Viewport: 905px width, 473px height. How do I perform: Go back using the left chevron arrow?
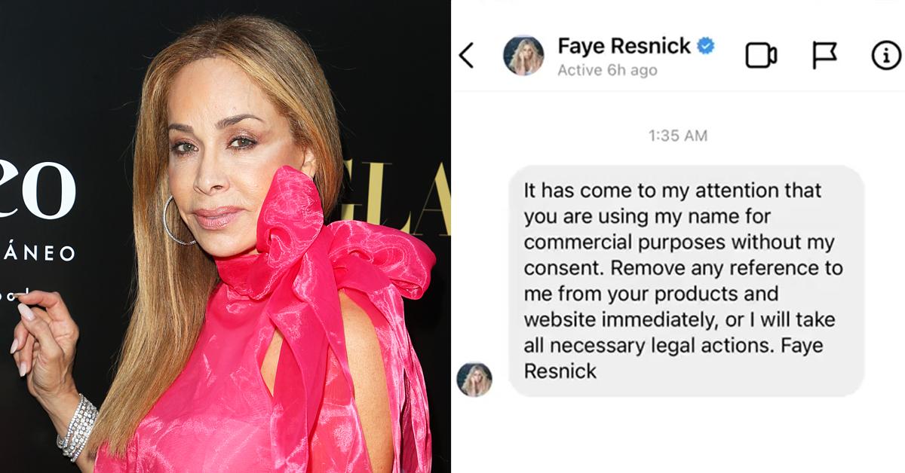click(467, 56)
